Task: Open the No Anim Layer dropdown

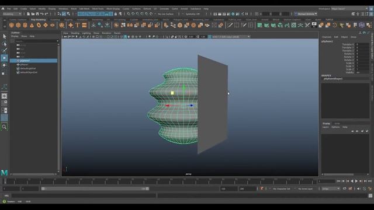Action: (x=306, y=189)
